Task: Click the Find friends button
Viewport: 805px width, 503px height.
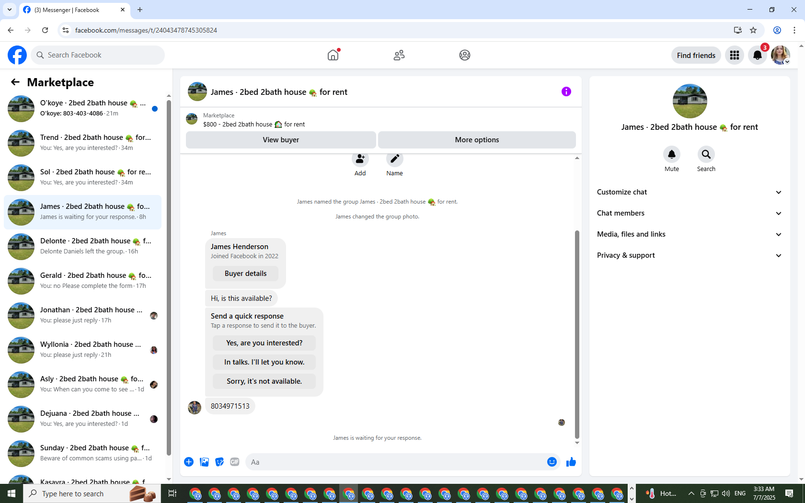Action: pos(696,55)
